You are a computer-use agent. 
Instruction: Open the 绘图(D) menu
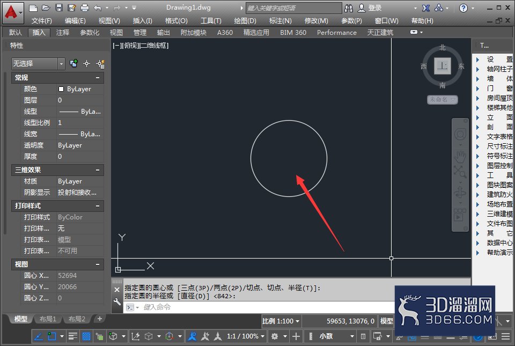245,21
